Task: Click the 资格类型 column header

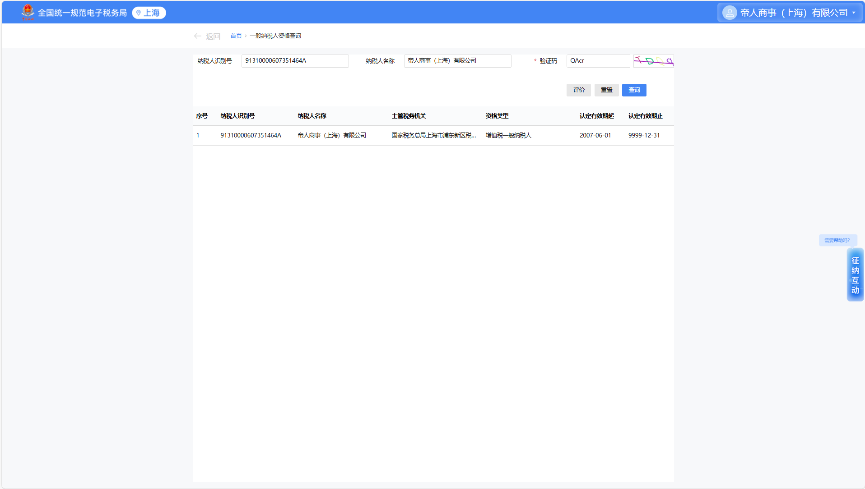Action: 497,116
